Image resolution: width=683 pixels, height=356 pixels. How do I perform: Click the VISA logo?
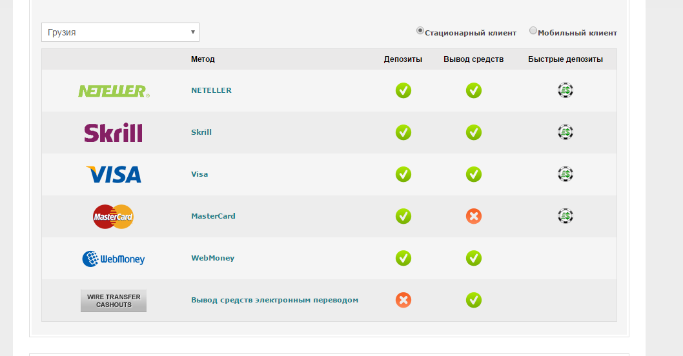coord(114,174)
